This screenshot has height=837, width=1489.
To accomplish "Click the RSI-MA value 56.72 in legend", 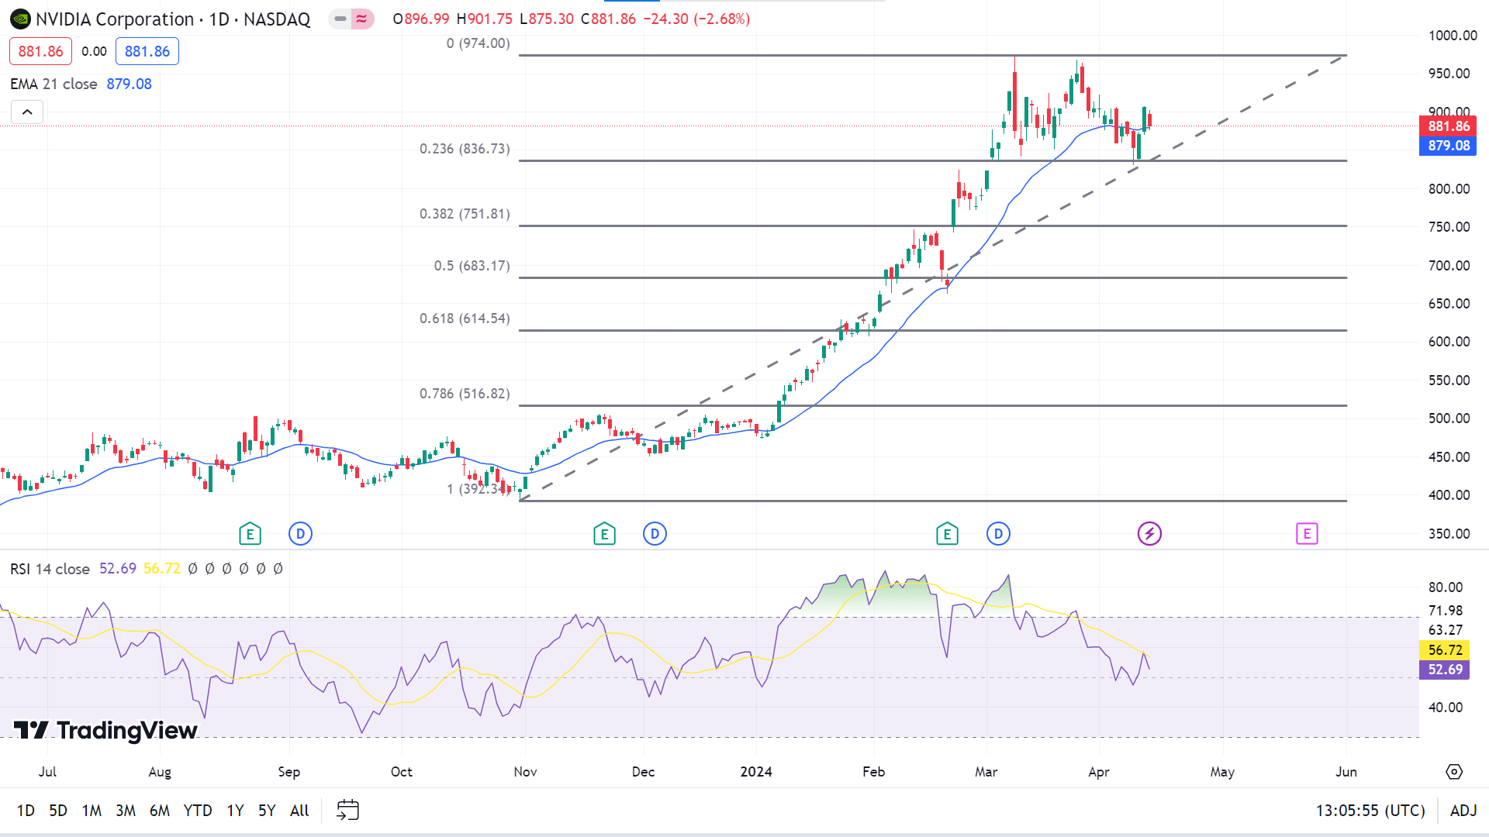I will coord(162,569).
